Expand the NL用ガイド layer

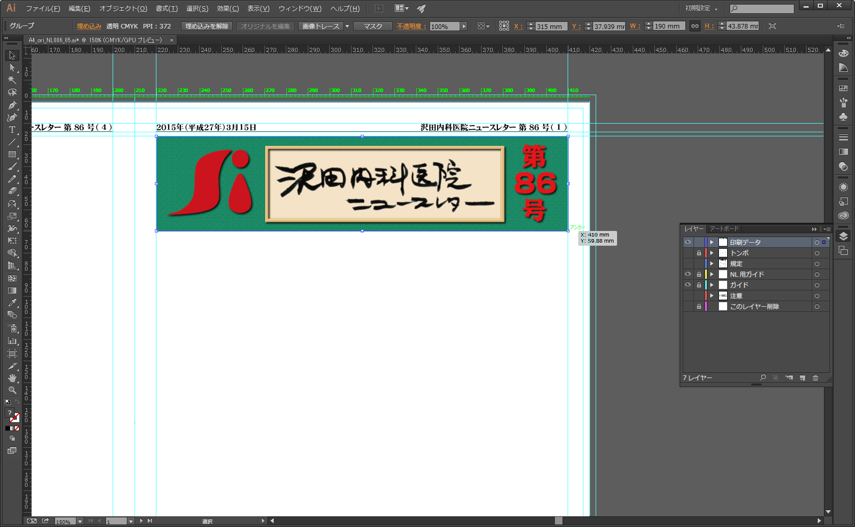[712, 274]
